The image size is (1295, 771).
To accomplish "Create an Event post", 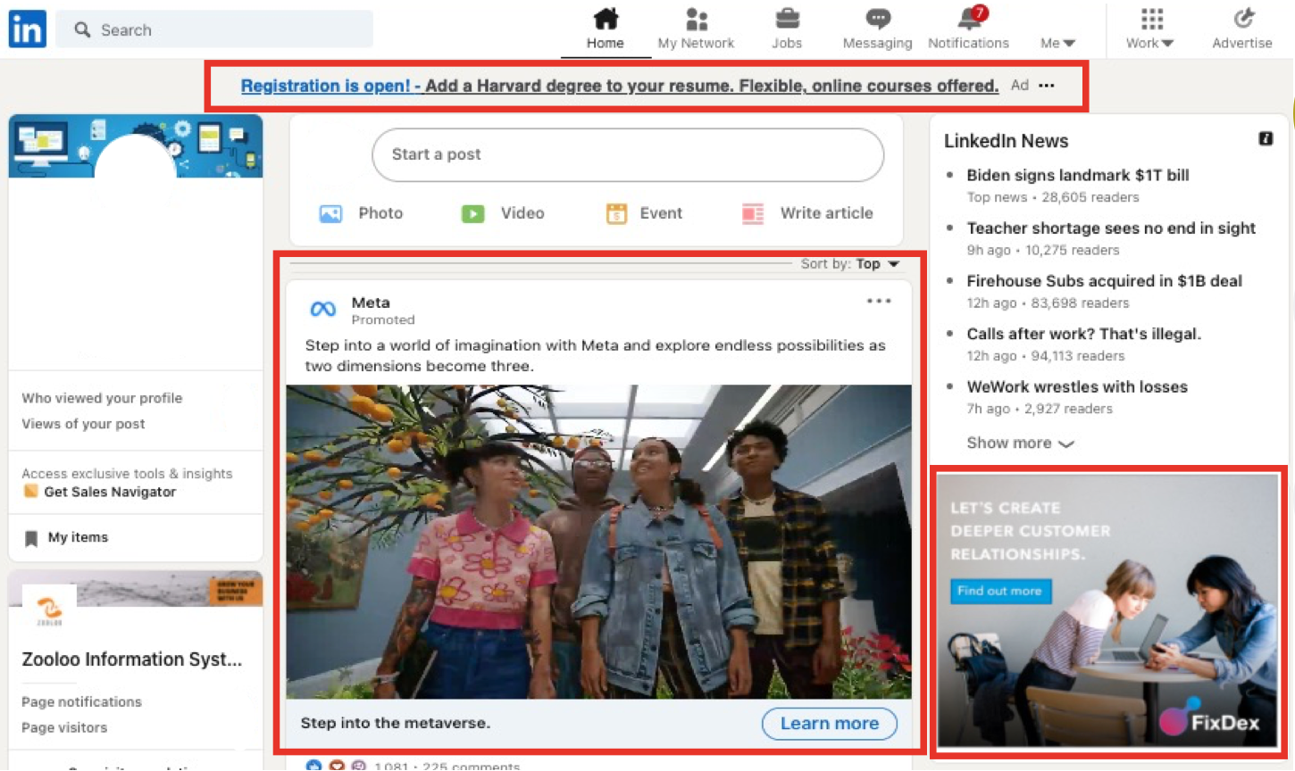I will [644, 213].
